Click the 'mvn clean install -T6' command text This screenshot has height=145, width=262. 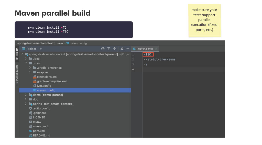47,27
